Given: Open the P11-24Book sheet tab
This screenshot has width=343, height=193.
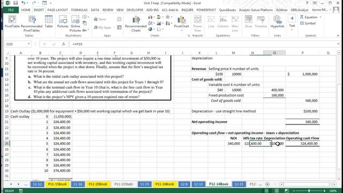Looking at the screenshot, I should [x=165, y=184].
